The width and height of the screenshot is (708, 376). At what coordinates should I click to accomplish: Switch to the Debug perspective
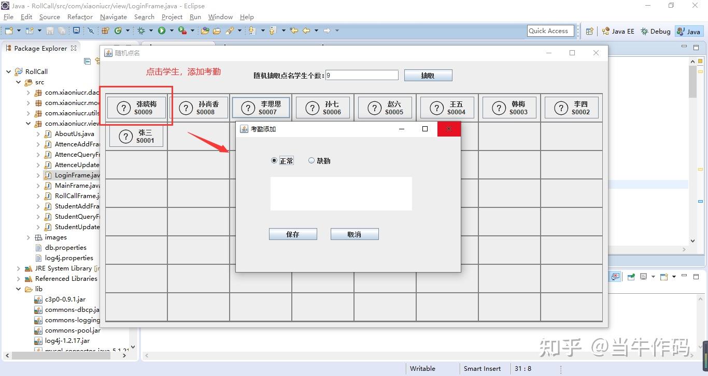(x=656, y=32)
